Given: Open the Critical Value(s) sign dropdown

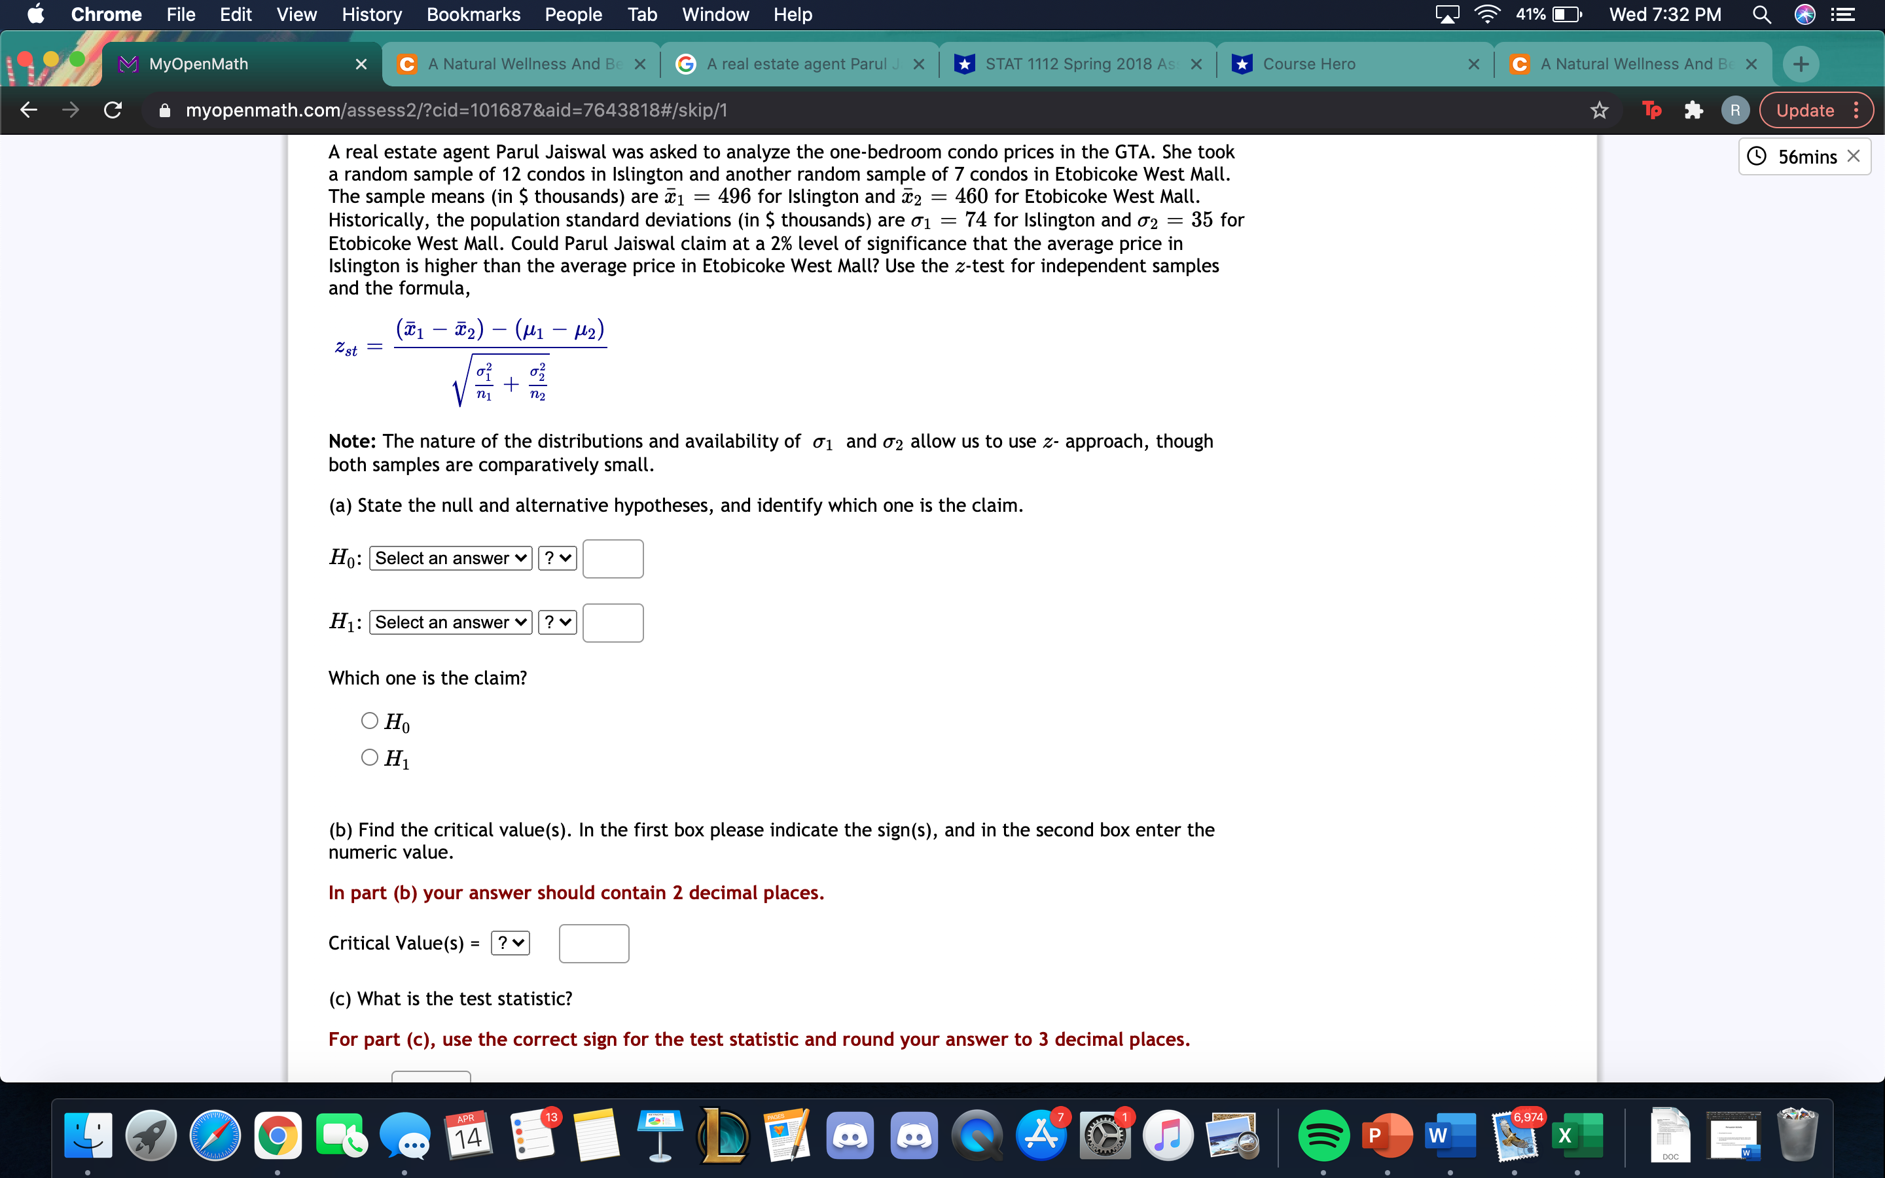Looking at the screenshot, I should click(x=509, y=942).
